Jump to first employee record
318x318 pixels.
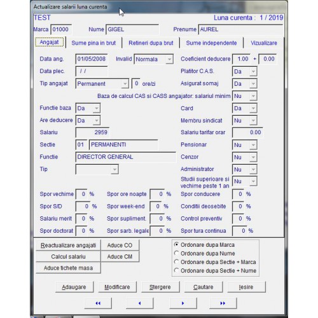click(x=98, y=303)
